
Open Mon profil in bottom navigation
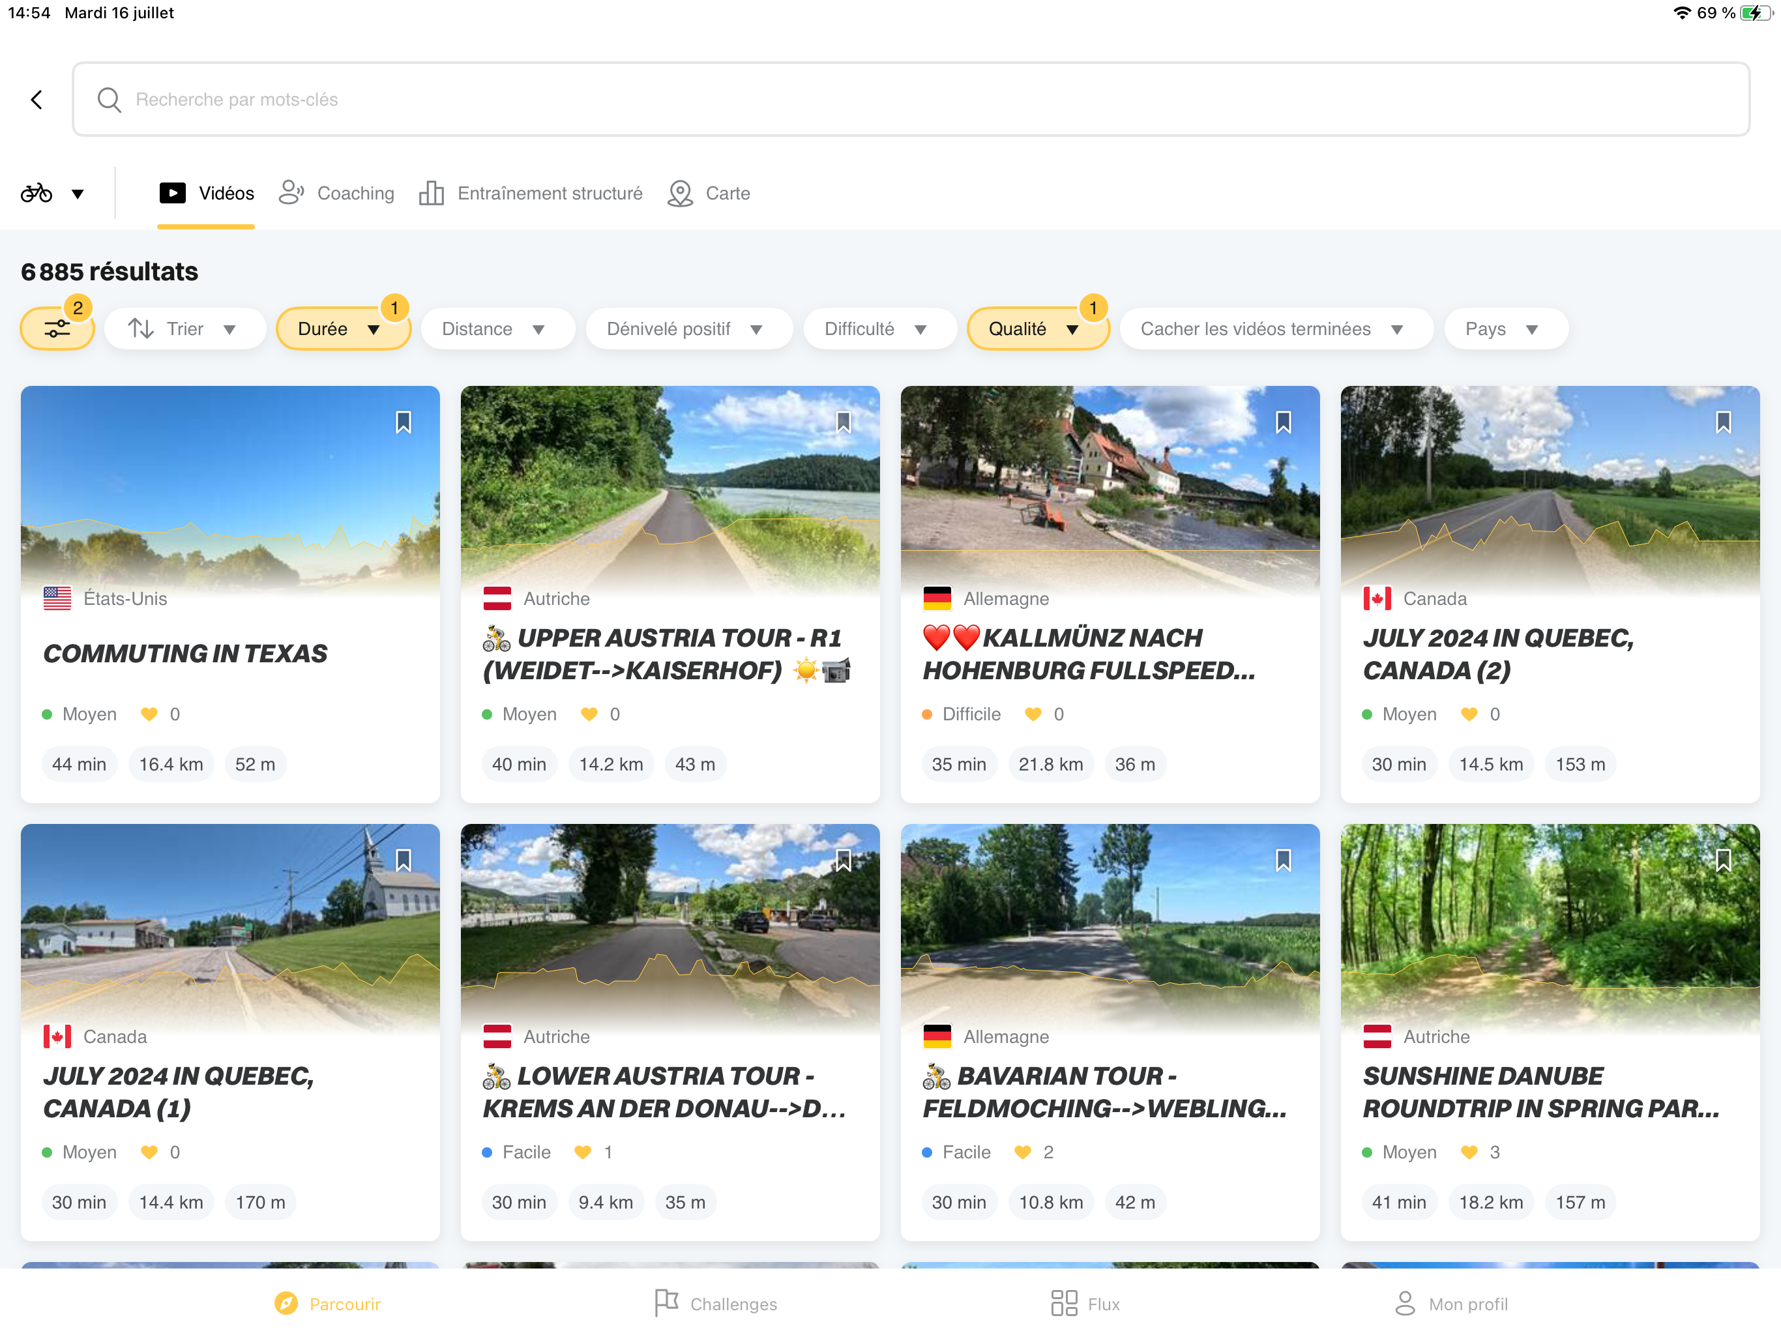(1451, 1304)
